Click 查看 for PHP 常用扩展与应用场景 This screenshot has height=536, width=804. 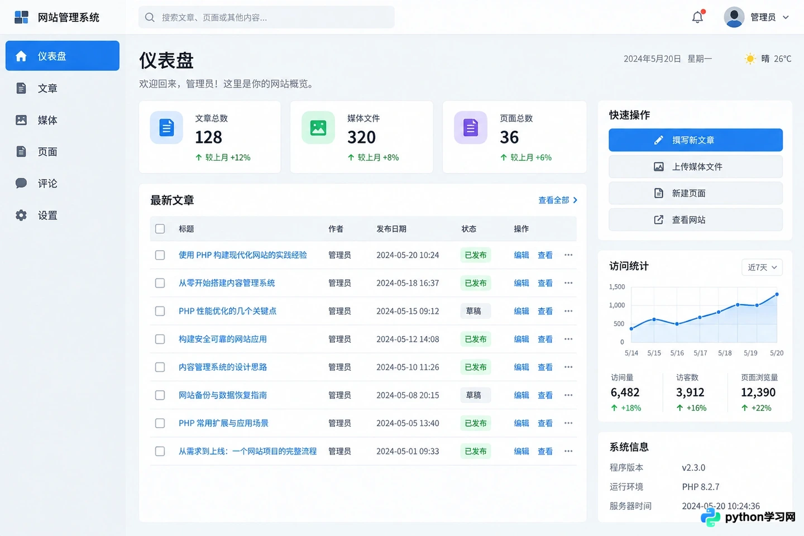pyautogui.click(x=545, y=423)
